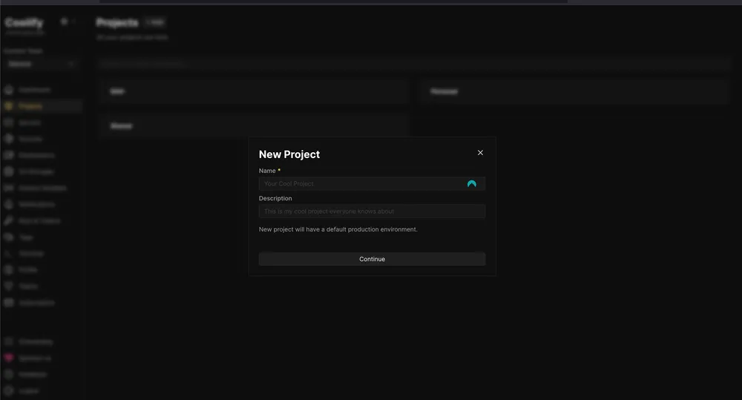Go to Sources in the sidebar
This screenshot has width=742, height=400.
tap(9, 139)
